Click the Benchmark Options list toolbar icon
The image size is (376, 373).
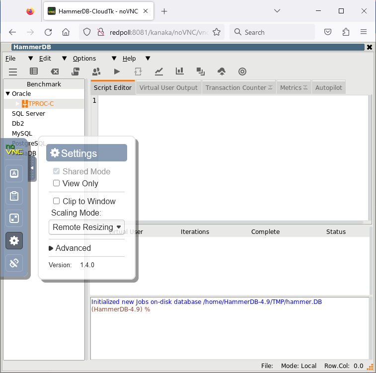(x=34, y=71)
